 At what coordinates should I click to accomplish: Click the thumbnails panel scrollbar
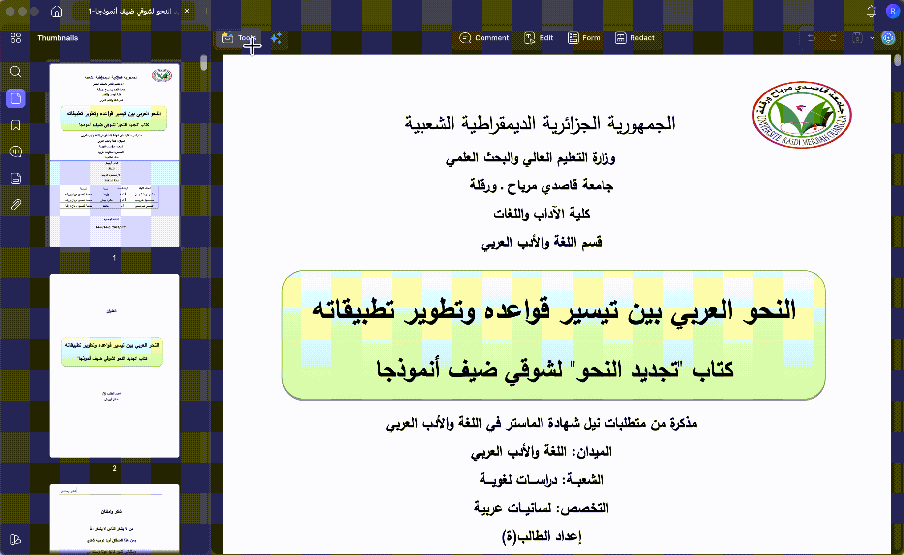click(204, 63)
